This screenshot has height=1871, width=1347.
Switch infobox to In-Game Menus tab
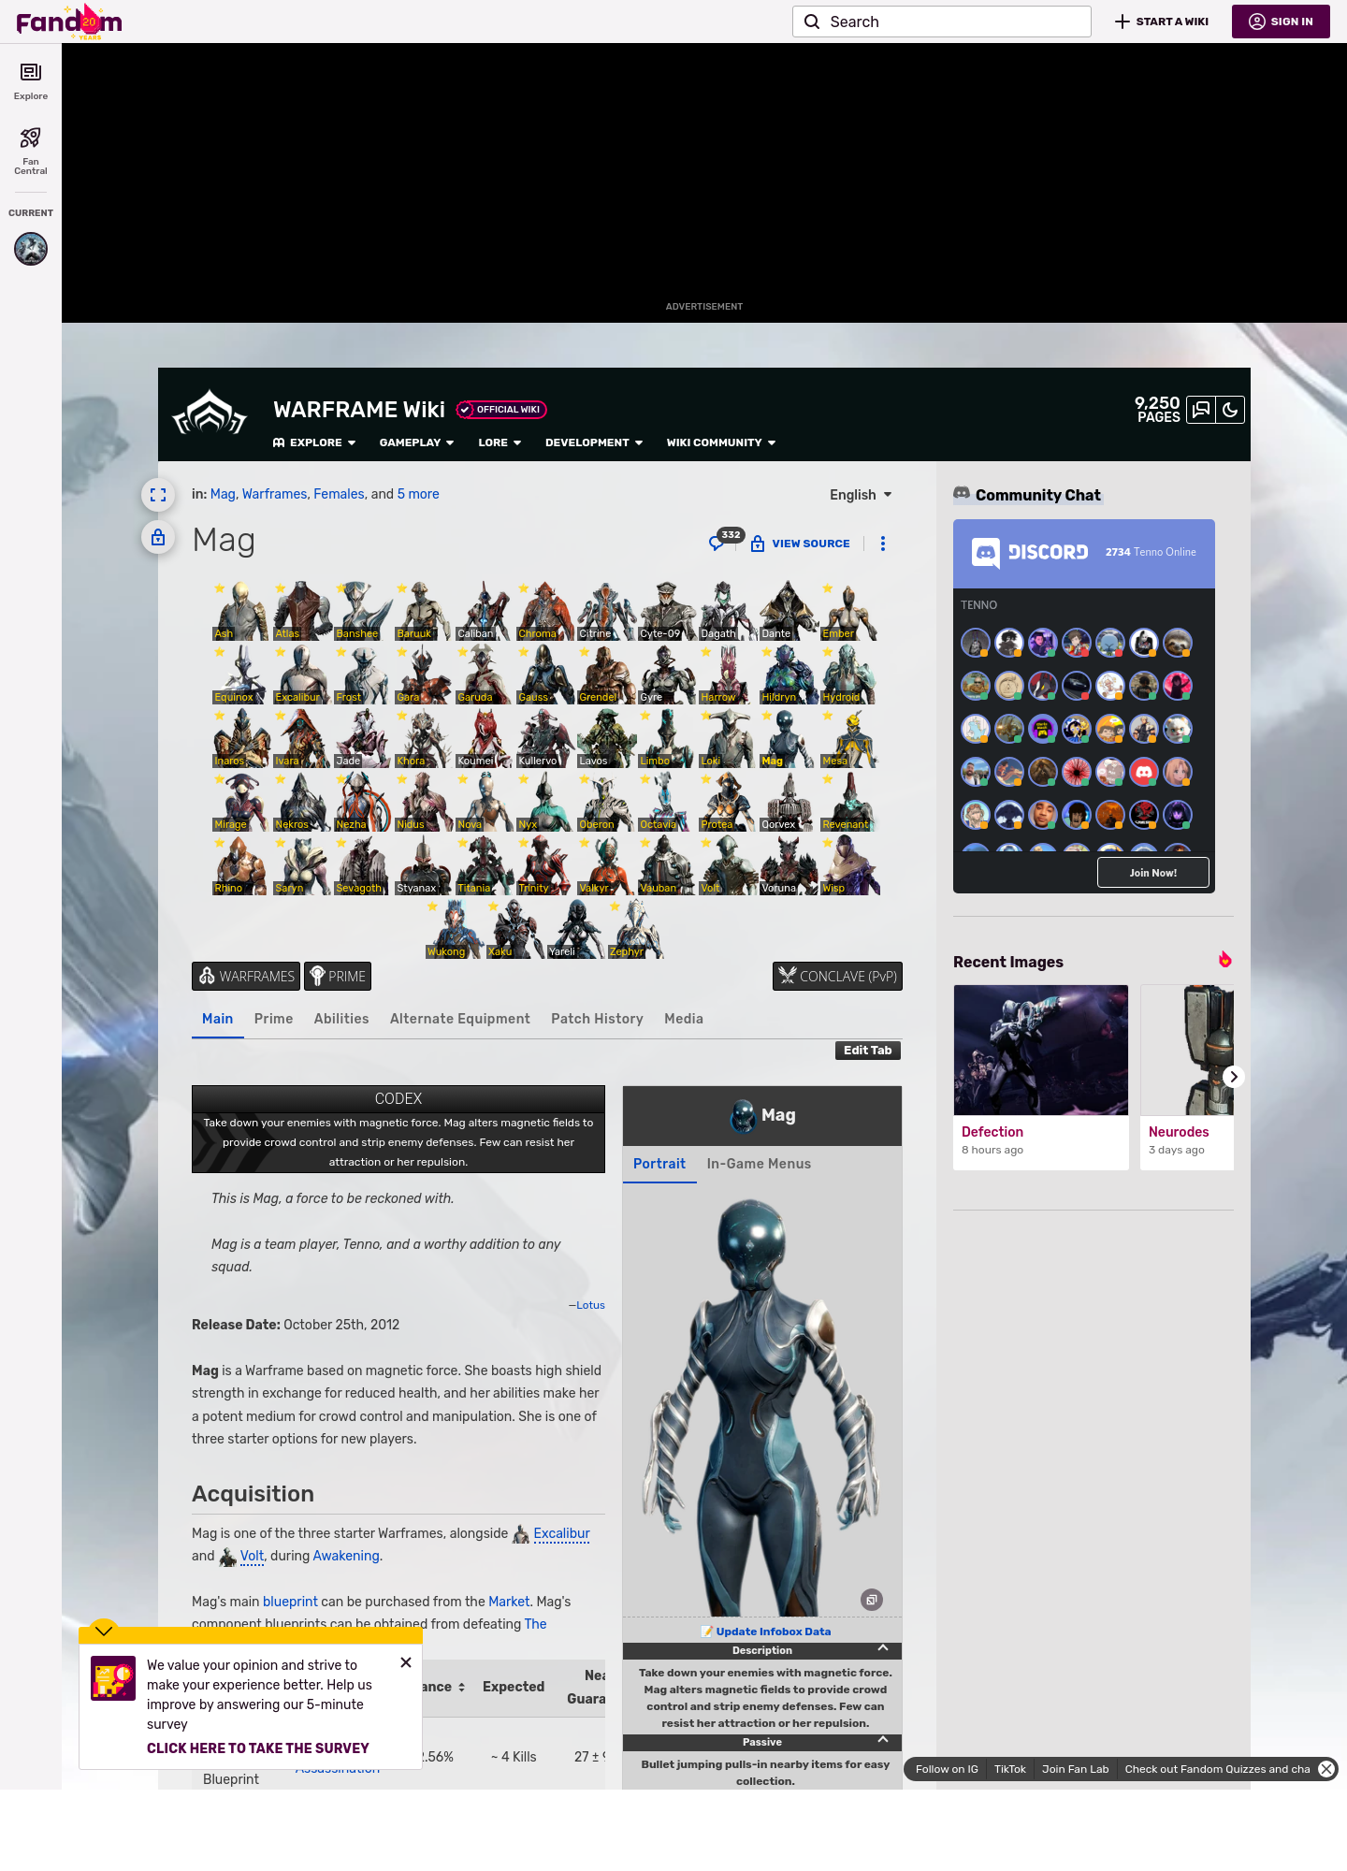tap(759, 1164)
